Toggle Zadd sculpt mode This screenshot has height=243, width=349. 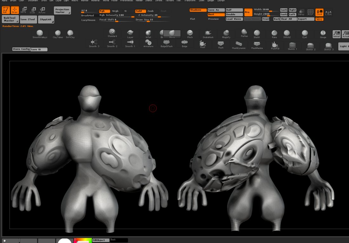tap(141, 11)
